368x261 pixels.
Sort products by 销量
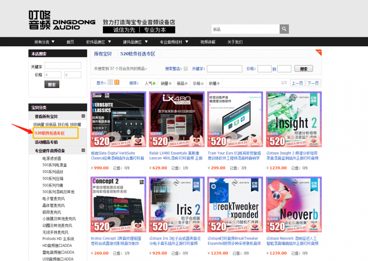[x=166, y=83]
